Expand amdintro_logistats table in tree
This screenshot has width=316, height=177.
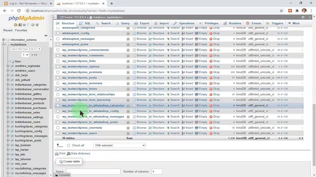coord(8,66)
